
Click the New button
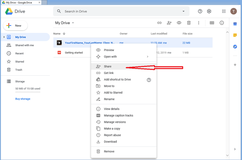pyautogui.click(x=15, y=26)
